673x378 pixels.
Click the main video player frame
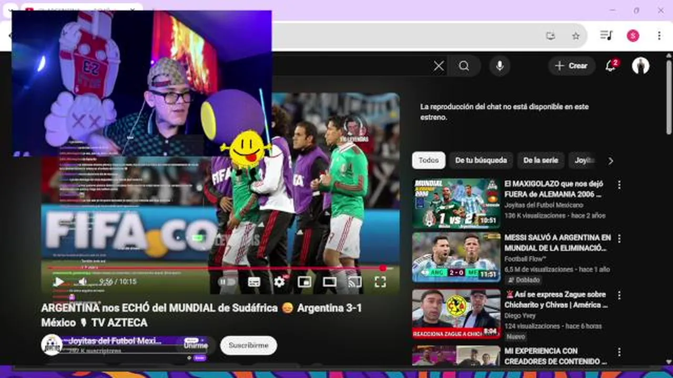coord(220,193)
